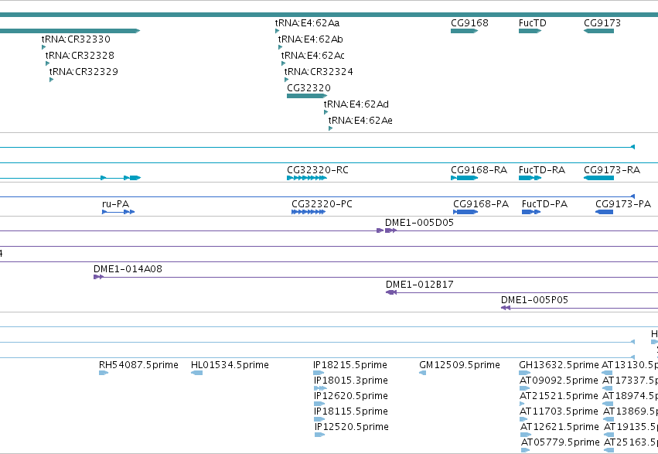Open the GM12509.5prime EST feature
Screen dimensions: 658x454
pos(423,373)
